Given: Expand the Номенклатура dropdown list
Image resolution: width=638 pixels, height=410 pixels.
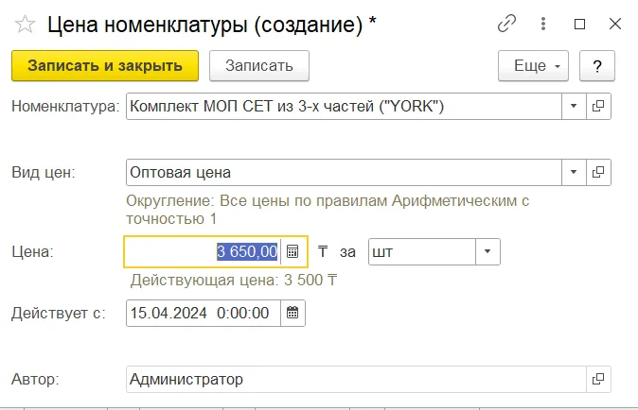Looking at the screenshot, I should 574,107.
